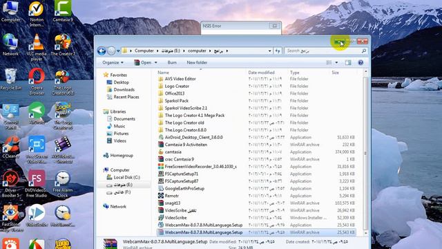Expand the Computer breadcrumb arrow
The width and height of the screenshot is (442, 249).
click(157, 50)
